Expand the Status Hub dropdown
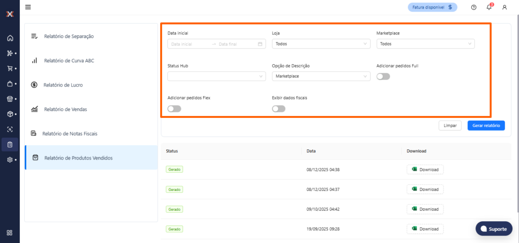This screenshot has height=243, width=519. pyautogui.click(x=216, y=76)
